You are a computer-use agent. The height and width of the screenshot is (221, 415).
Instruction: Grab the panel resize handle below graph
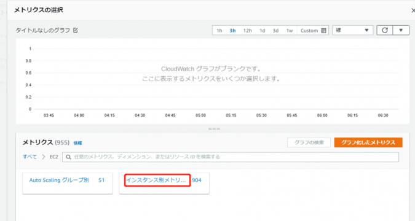pos(214,129)
